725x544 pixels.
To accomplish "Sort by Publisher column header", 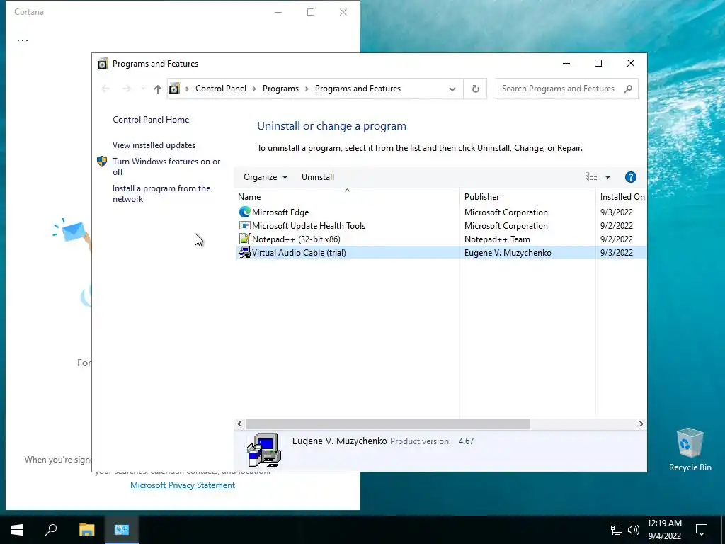I will [x=527, y=197].
